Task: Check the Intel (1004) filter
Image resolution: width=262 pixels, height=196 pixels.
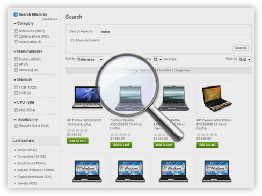Action: coord(16,110)
